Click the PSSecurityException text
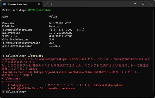155x98 pixels. pos(108,85)
